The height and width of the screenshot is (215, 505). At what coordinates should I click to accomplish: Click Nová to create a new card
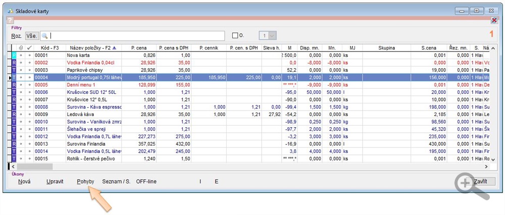pyautogui.click(x=24, y=181)
